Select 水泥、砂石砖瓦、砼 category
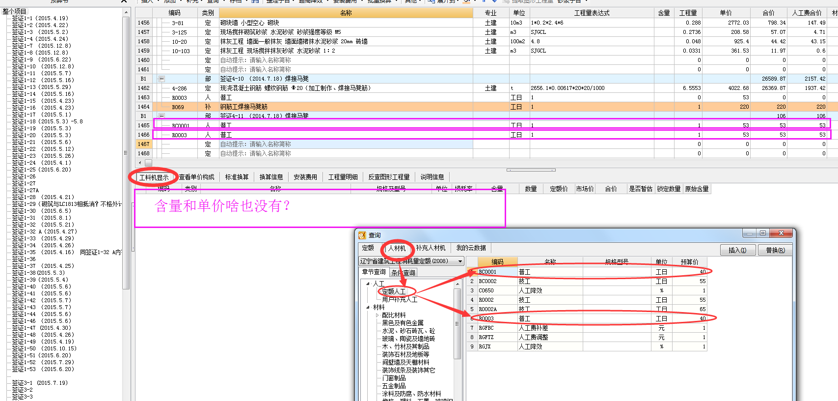This screenshot has height=401, width=838. tap(408, 331)
